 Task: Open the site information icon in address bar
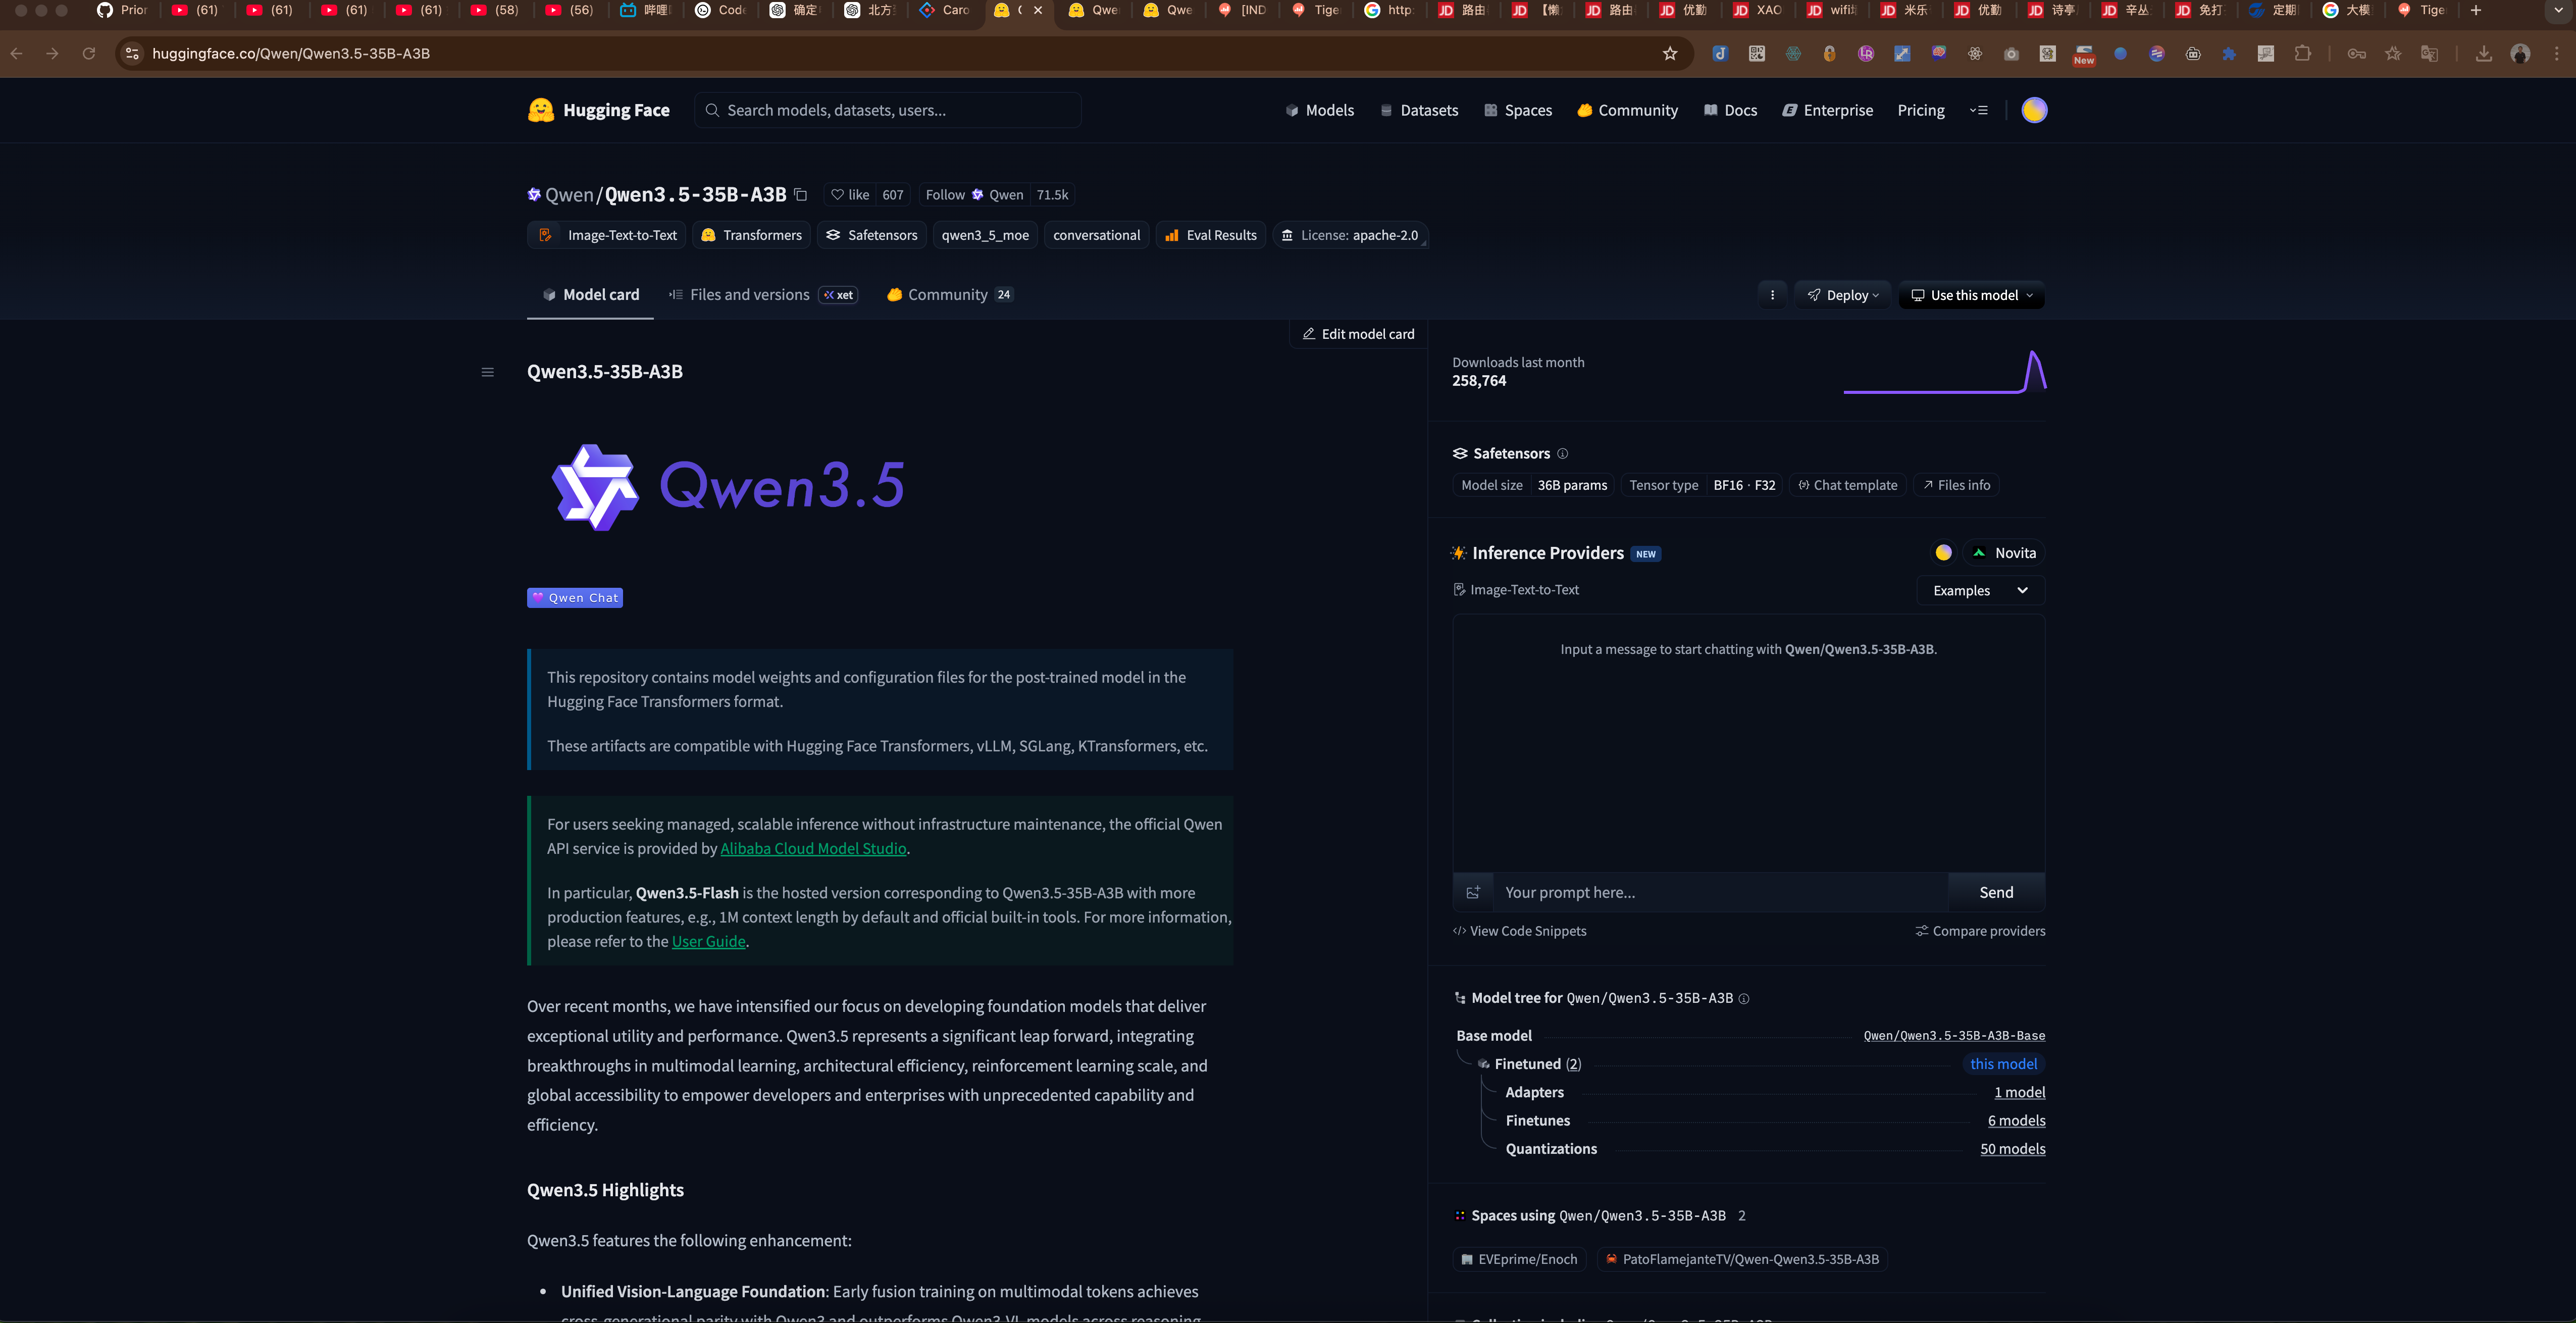[132, 54]
